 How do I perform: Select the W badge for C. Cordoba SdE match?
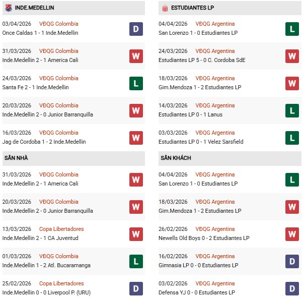(292, 56)
